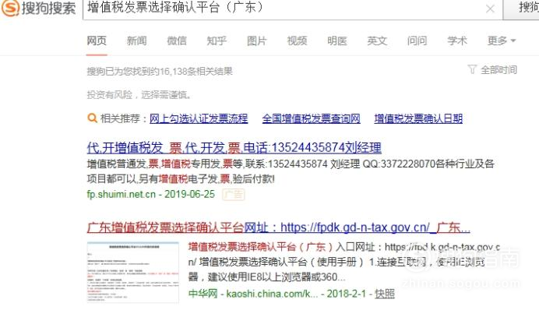539x310 pixels.
Task: Click the 搜狗 search button
Action: [521, 9]
